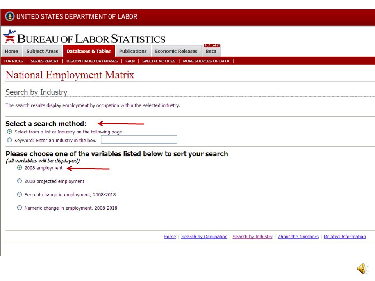Viewport: 375px width, 281px height.
Task: Open the Subject Areas tab
Action: click(42, 51)
